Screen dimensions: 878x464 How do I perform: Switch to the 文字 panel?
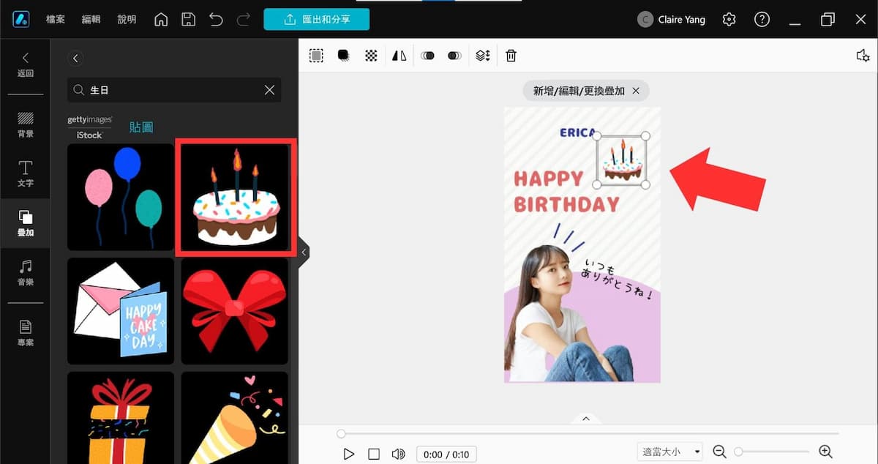(x=26, y=174)
